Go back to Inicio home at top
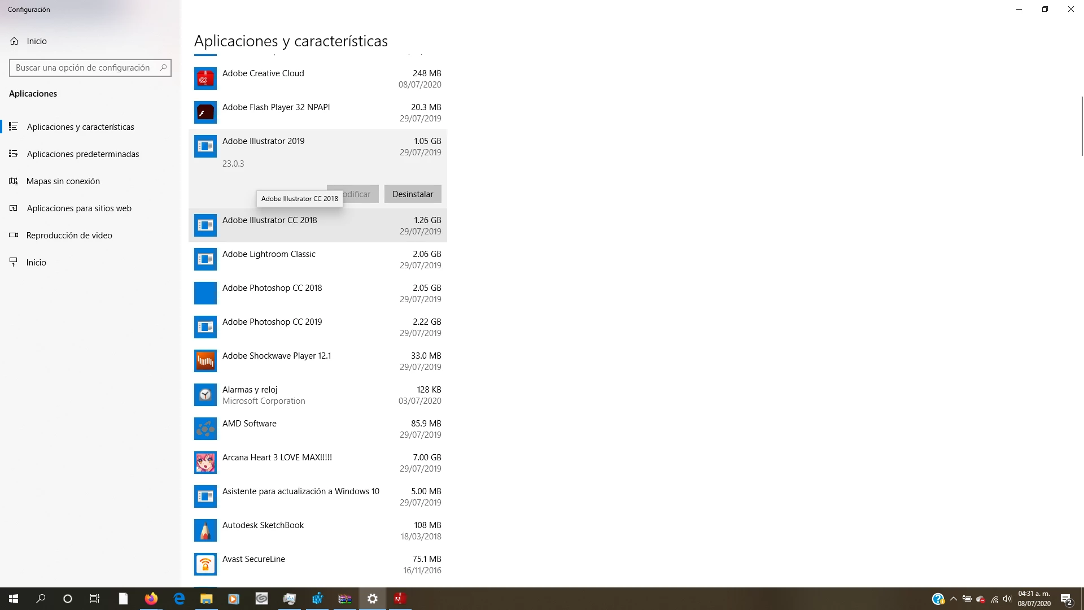 (x=36, y=41)
